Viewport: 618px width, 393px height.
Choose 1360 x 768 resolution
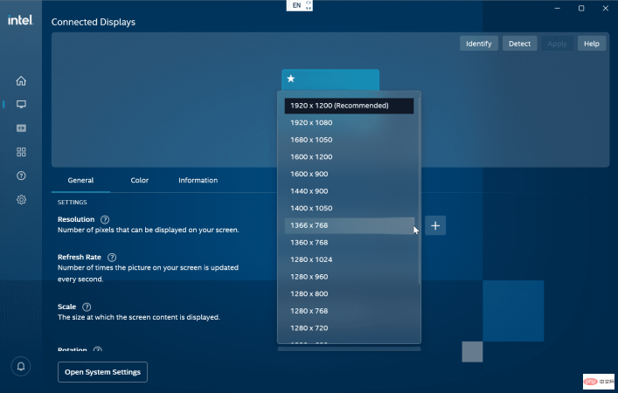click(349, 242)
